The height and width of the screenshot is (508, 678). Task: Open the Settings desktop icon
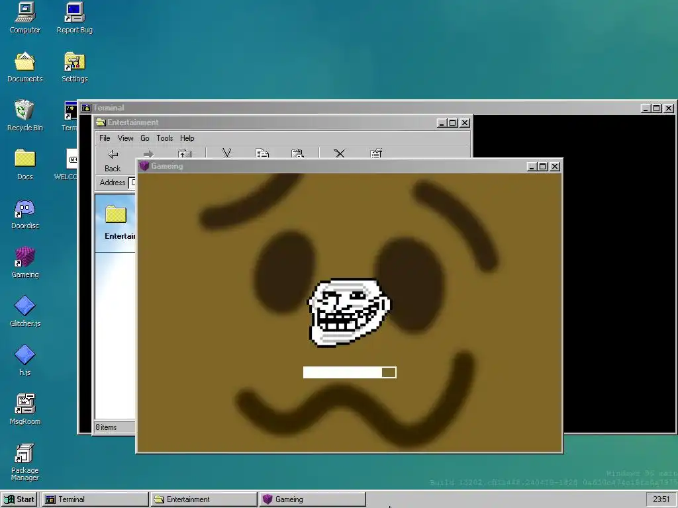[x=74, y=67]
